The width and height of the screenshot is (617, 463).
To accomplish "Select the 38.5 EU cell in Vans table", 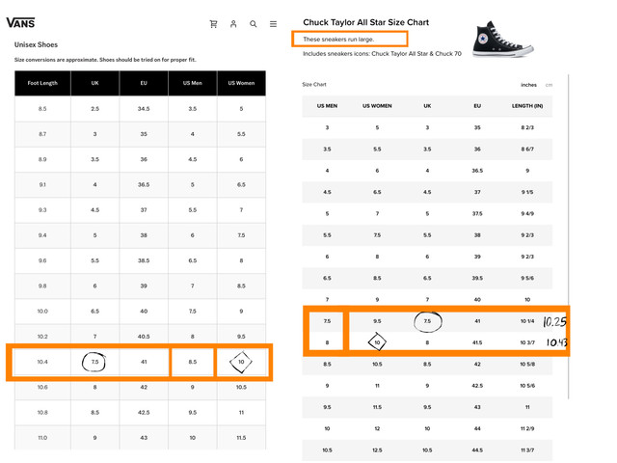I will [x=144, y=260].
